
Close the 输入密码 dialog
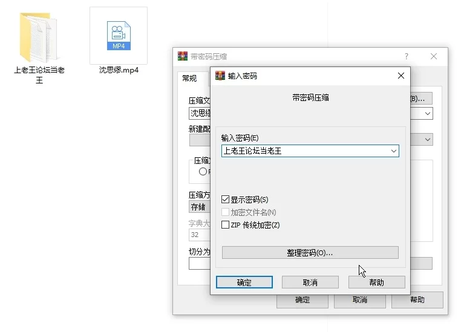point(401,76)
